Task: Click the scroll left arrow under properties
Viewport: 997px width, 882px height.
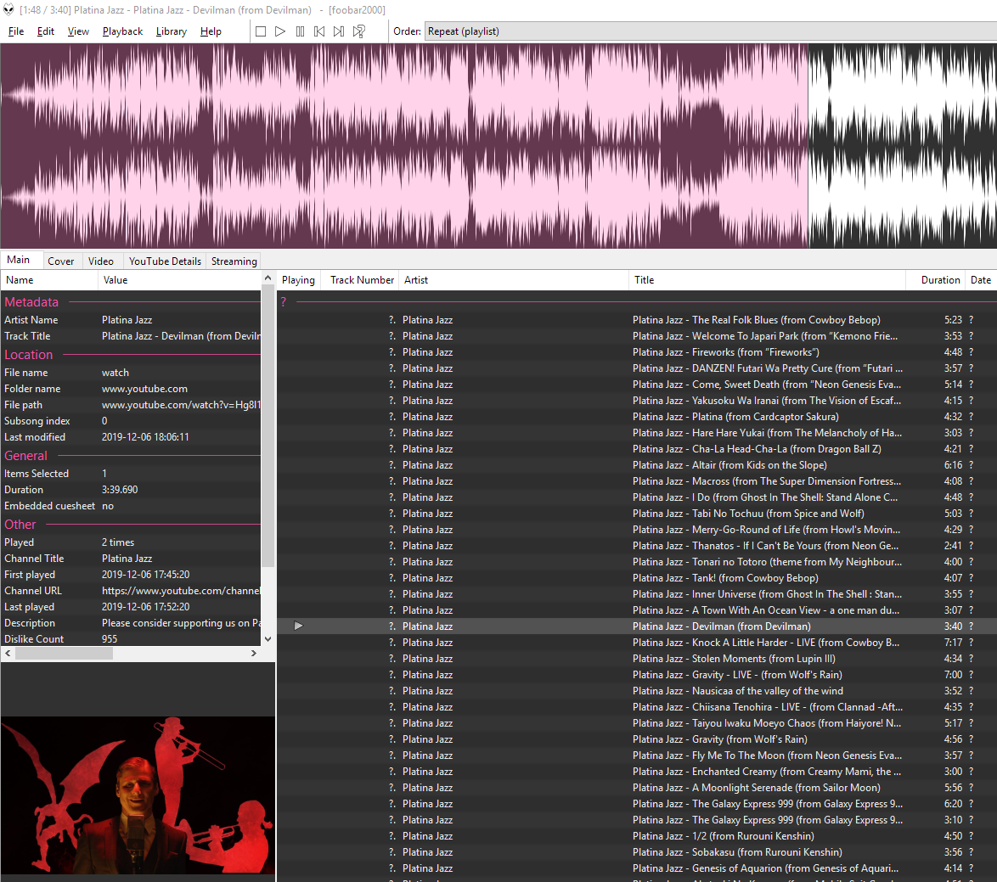Action: (8, 654)
